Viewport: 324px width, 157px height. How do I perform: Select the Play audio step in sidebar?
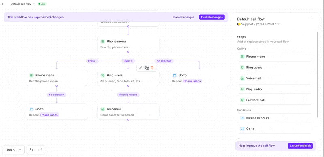pyautogui.click(x=274, y=89)
